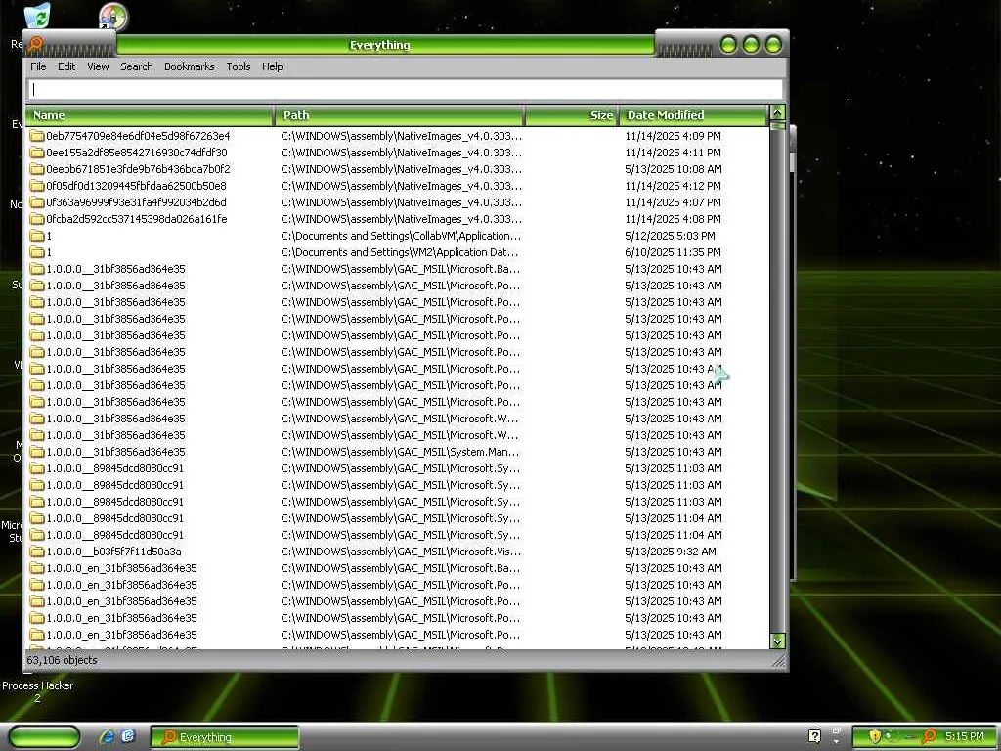Click the CollabVM\Application… path cell

tap(401, 236)
